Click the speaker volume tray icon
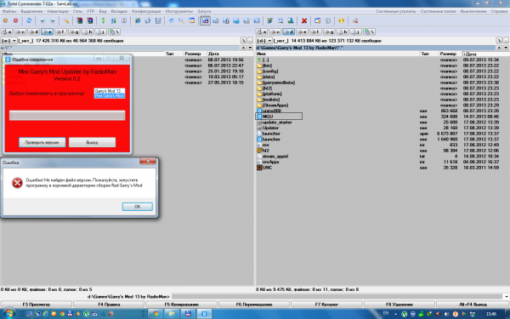The width and height of the screenshot is (510, 319). [446, 314]
